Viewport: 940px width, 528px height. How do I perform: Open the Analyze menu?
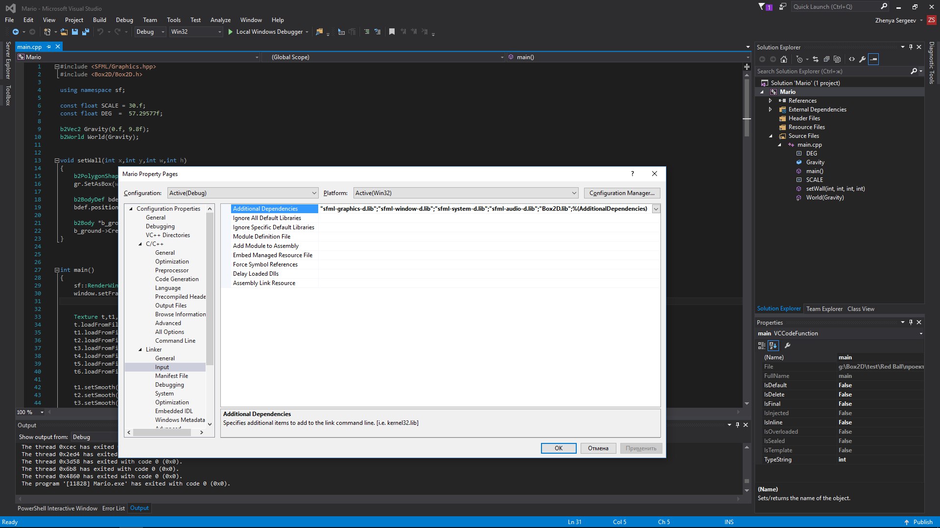pos(220,20)
